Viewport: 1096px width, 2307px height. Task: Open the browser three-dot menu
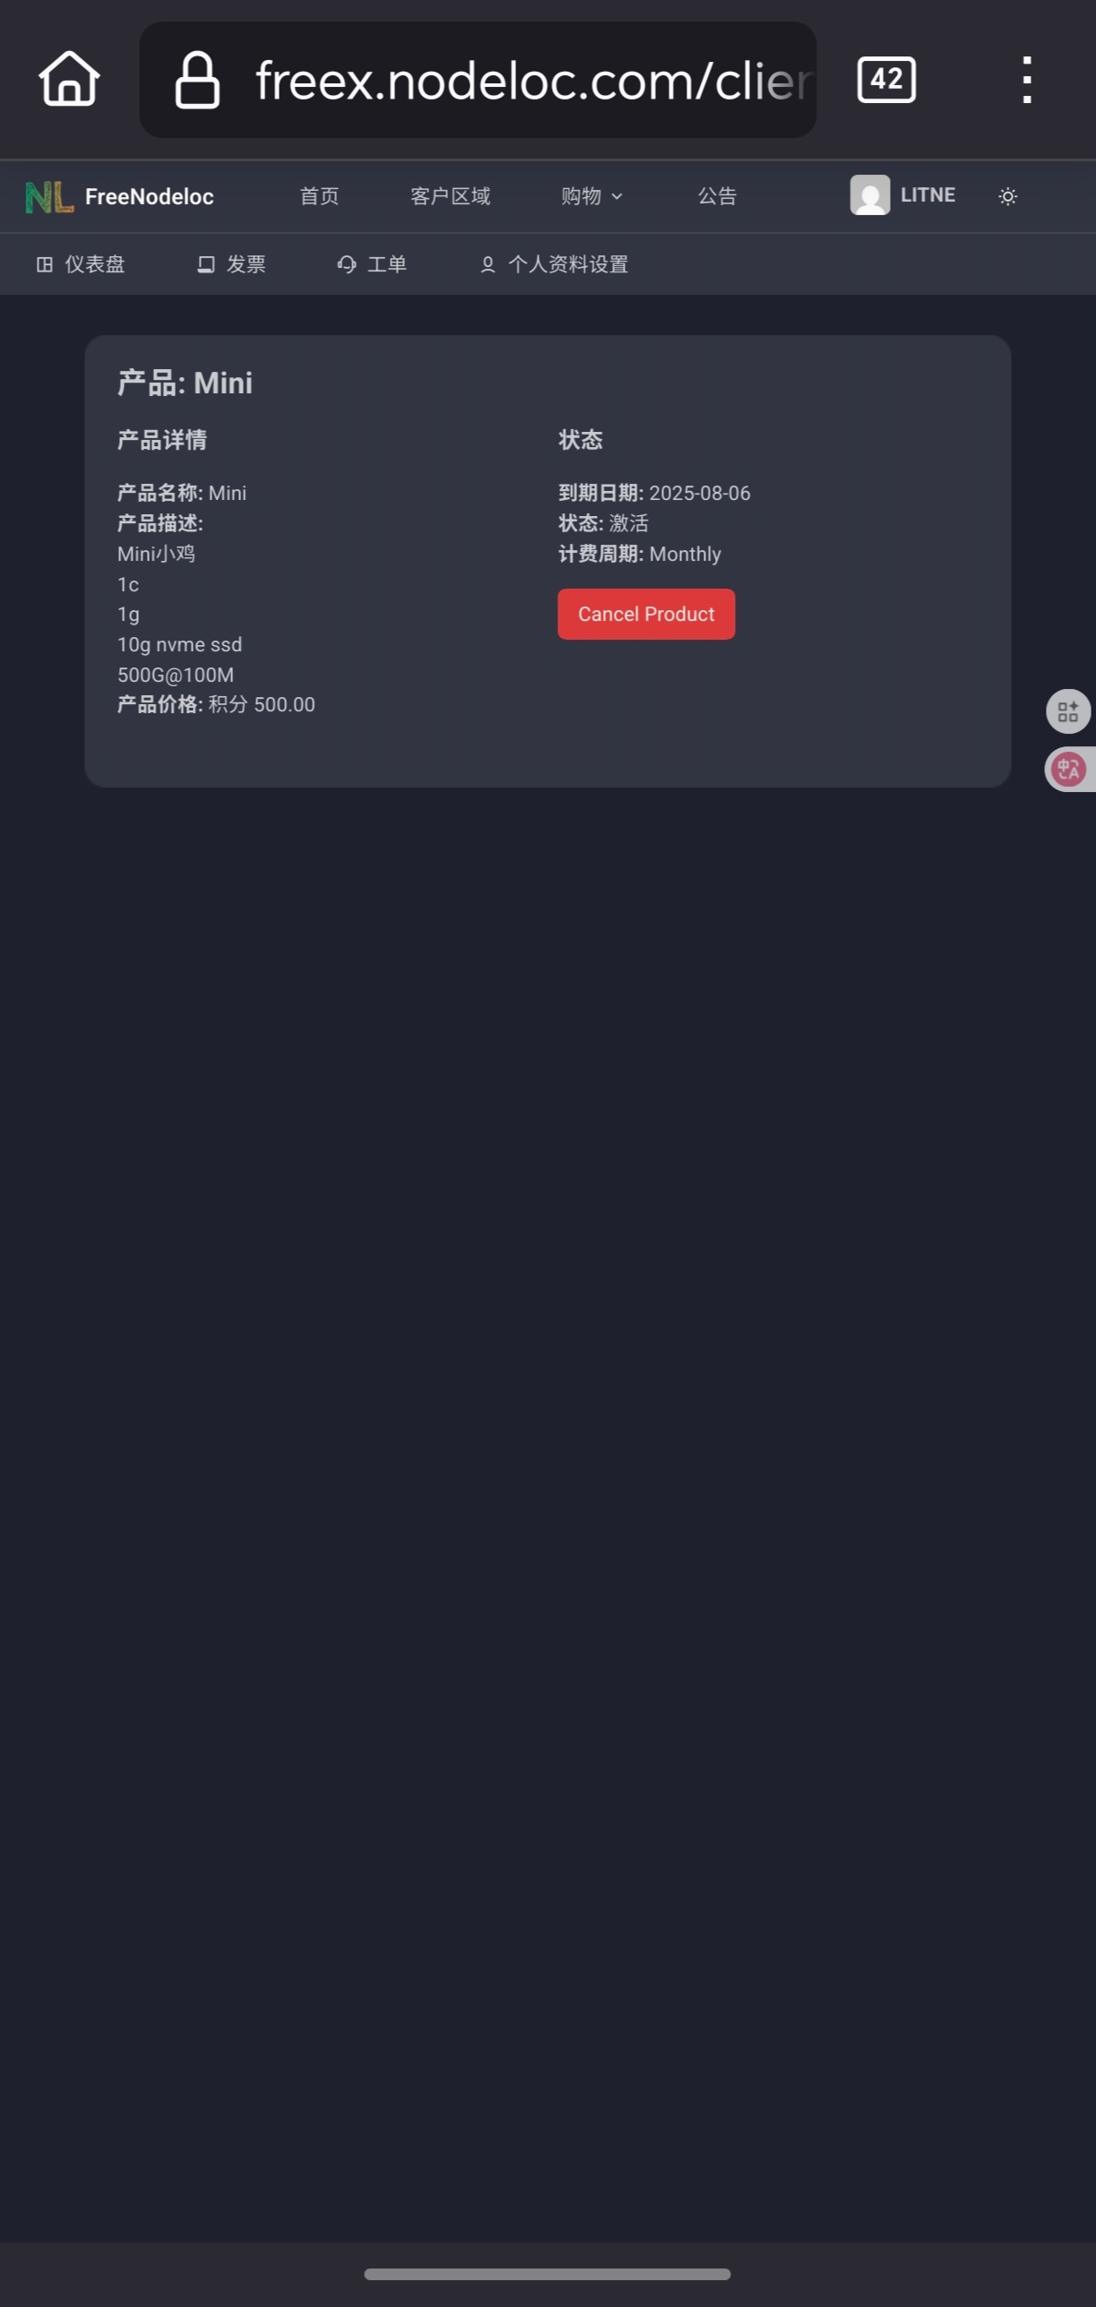coord(1027,80)
